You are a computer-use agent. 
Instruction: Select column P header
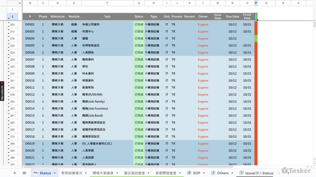[256, 3]
